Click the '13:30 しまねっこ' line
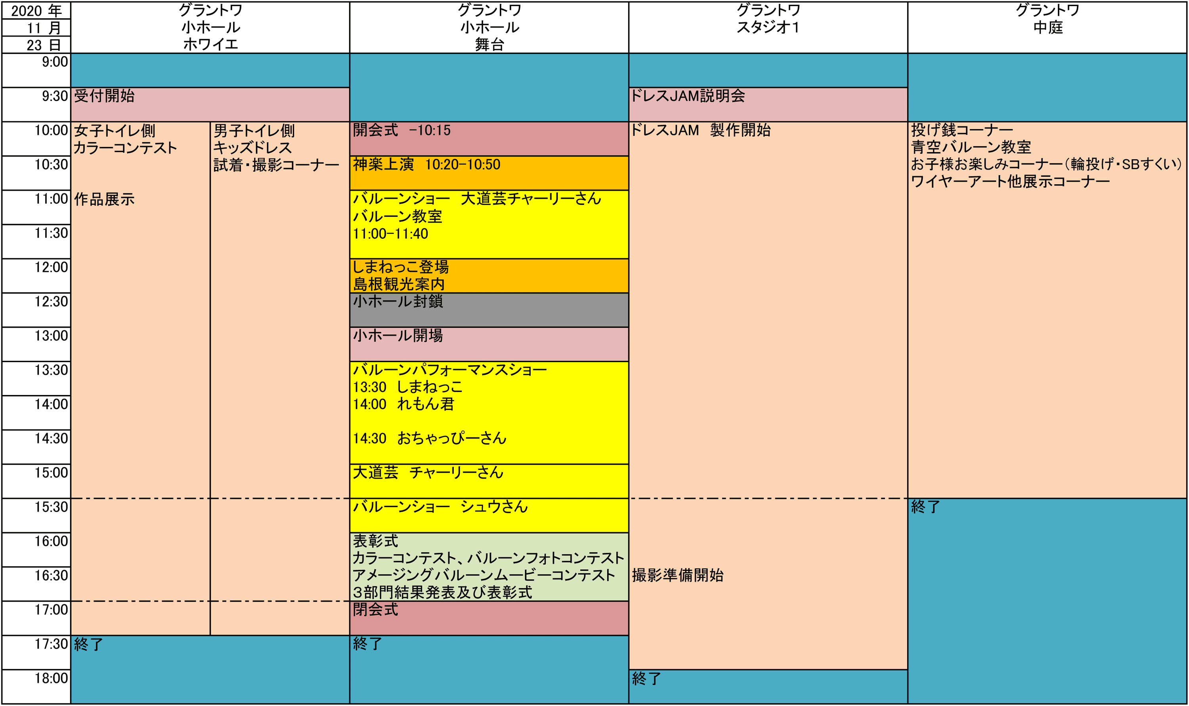Screen dimensions: 1189x706 point(408,387)
